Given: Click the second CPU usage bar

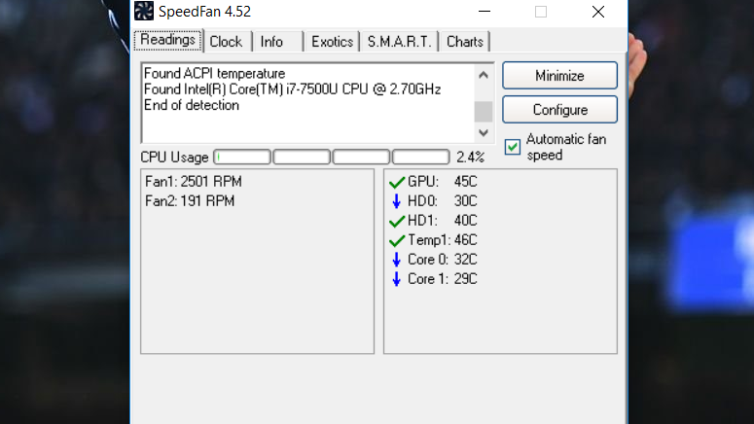Looking at the screenshot, I should (302, 158).
